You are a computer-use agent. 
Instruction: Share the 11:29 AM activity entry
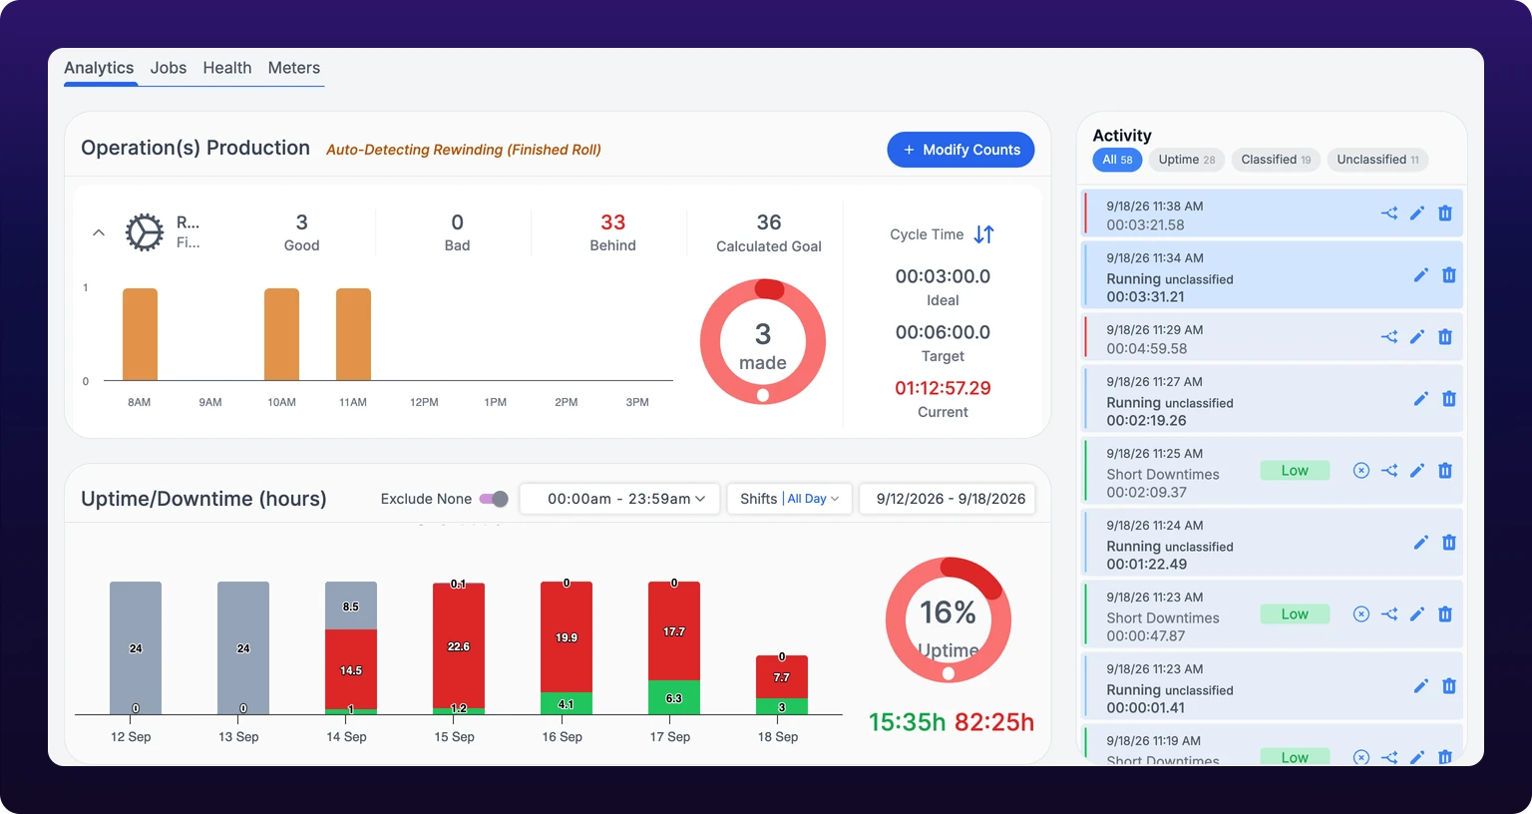pos(1388,337)
